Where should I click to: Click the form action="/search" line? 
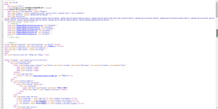[x=30, y=84]
